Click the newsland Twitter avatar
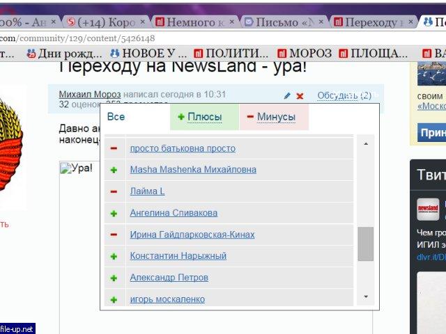 pos(428,209)
